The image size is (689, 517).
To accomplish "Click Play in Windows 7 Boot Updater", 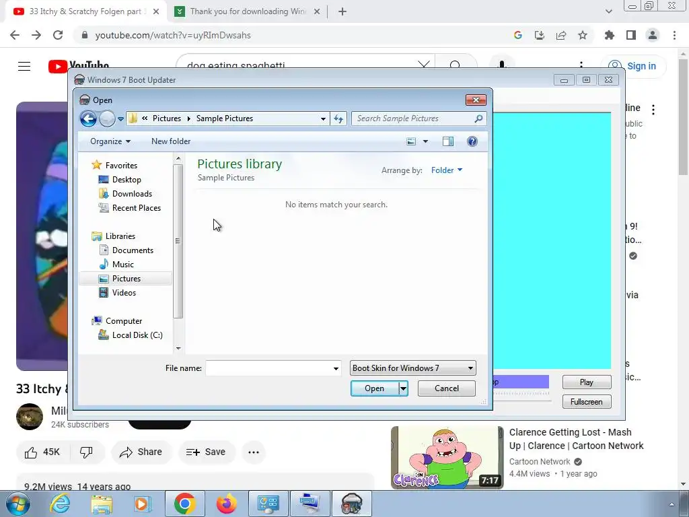I will pos(587,382).
